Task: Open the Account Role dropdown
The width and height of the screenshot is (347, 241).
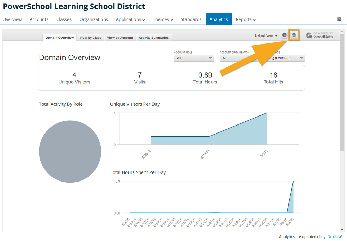Action: tap(193, 58)
